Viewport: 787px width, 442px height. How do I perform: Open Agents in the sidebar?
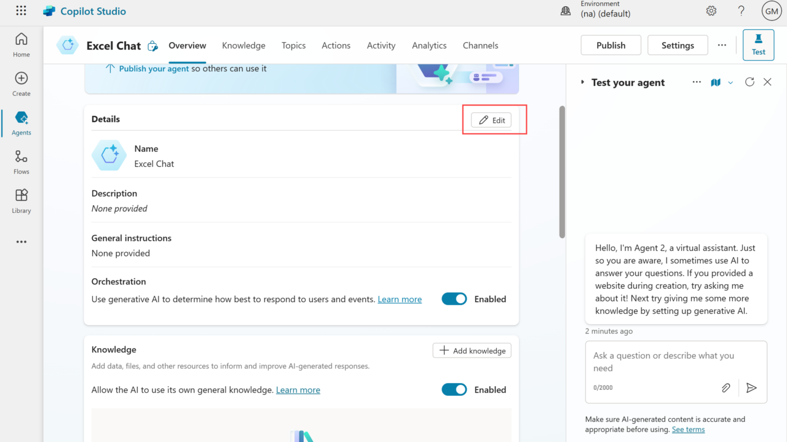[x=22, y=123]
